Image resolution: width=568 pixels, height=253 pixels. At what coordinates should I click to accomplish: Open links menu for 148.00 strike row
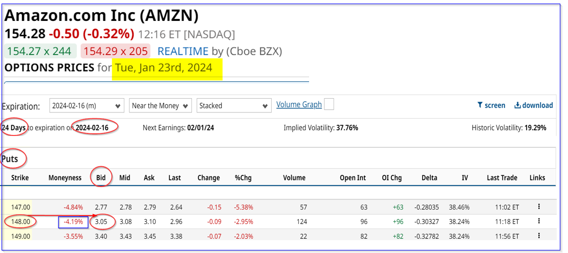coord(539,221)
